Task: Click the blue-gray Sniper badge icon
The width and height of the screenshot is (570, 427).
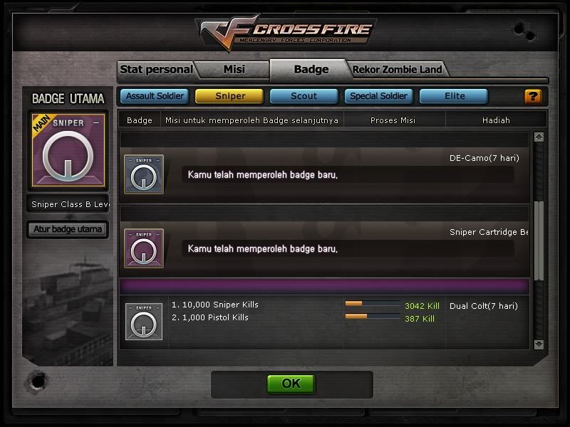Action: tap(144, 174)
